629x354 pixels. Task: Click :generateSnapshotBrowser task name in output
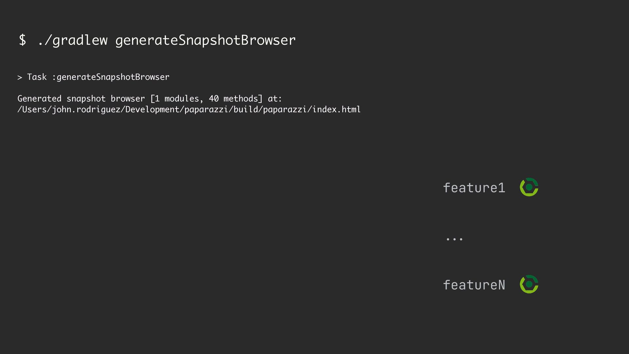(111, 77)
